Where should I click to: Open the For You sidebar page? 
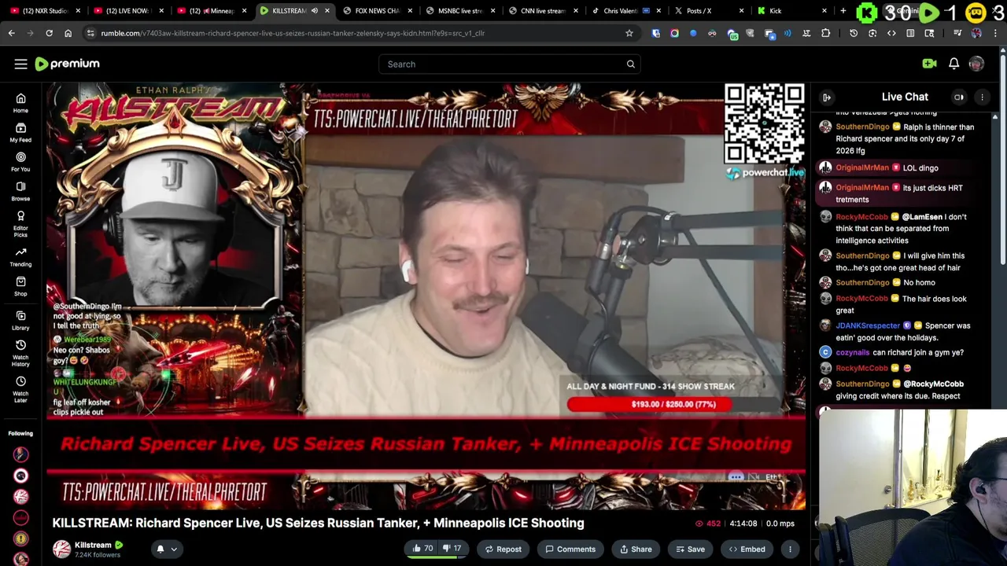(20, 162)
